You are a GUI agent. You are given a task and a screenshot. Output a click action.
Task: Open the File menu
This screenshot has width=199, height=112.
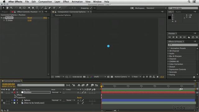(x=27, y=2)
